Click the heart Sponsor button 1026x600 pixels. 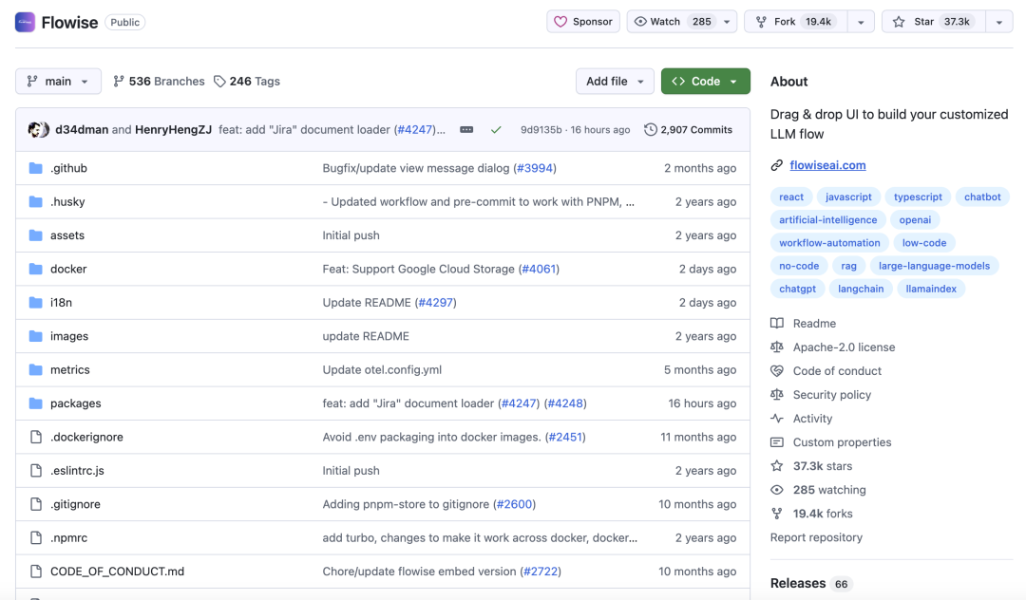click(583, 22)
